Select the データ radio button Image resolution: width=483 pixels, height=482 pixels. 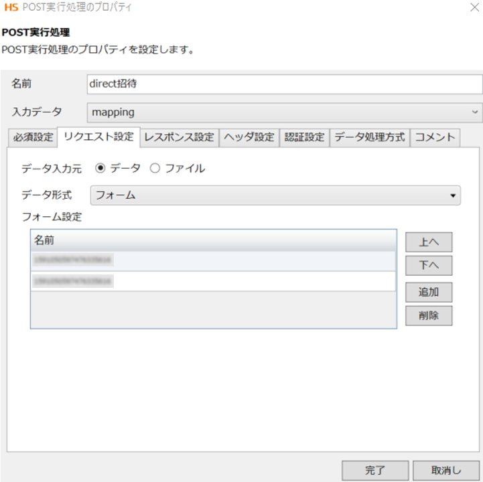100,168
